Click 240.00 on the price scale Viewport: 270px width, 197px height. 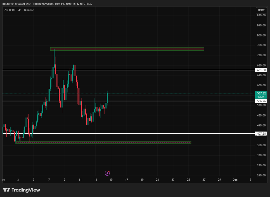click(x=261, y=175)
